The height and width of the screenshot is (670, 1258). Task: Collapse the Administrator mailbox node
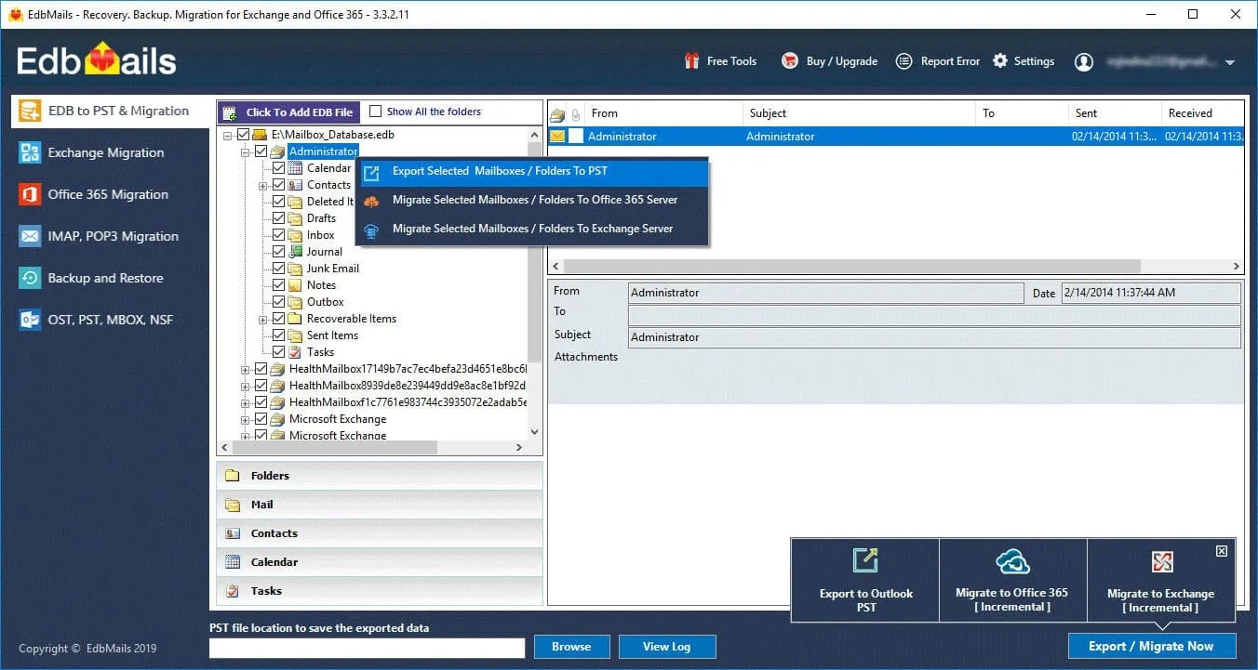[x=246, y=151]
